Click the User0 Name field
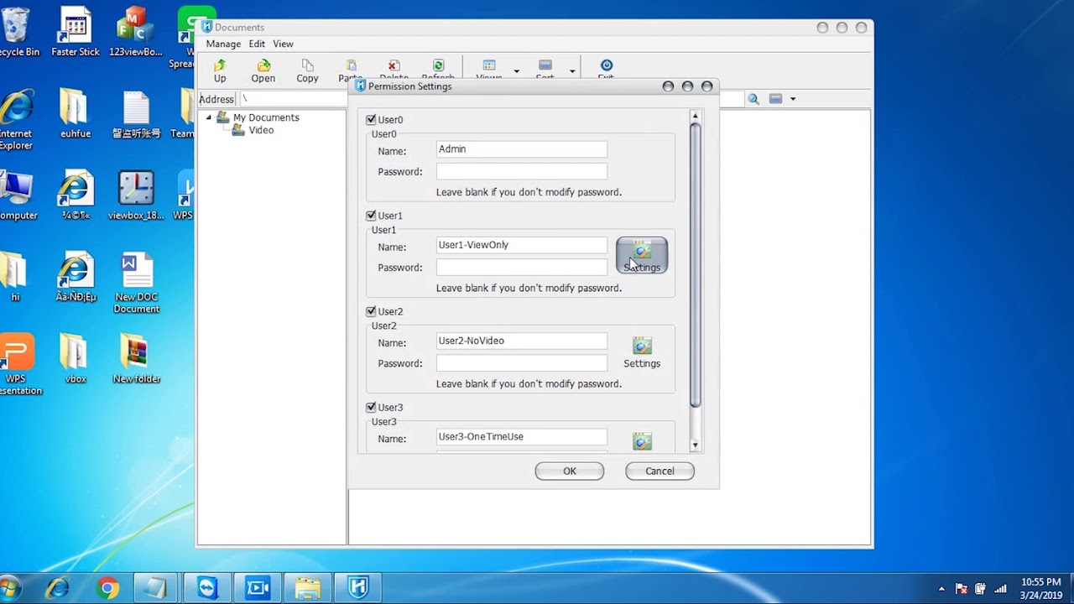 (x=521, y=149)
